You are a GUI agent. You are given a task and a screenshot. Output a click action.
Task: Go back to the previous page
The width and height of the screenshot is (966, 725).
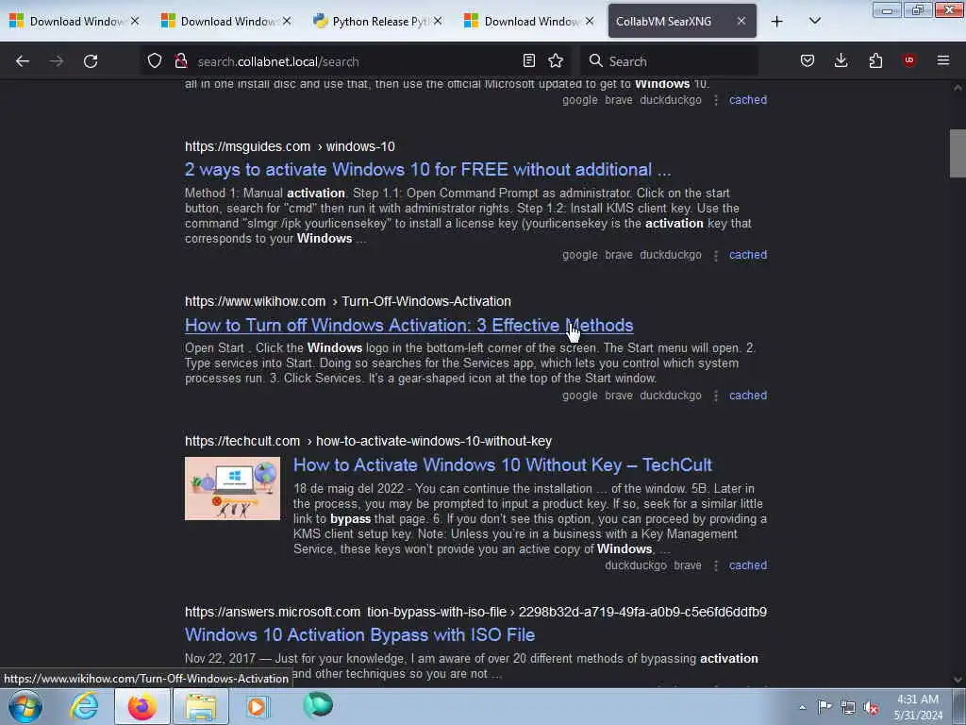tap(23, 61)
